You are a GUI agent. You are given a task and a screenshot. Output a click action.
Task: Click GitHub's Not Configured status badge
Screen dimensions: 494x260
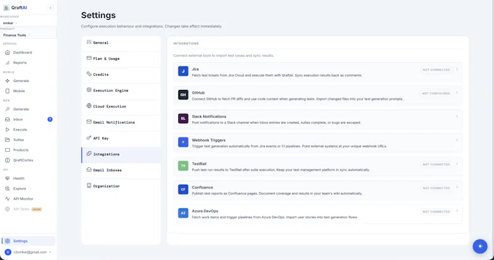coord(436,94)
